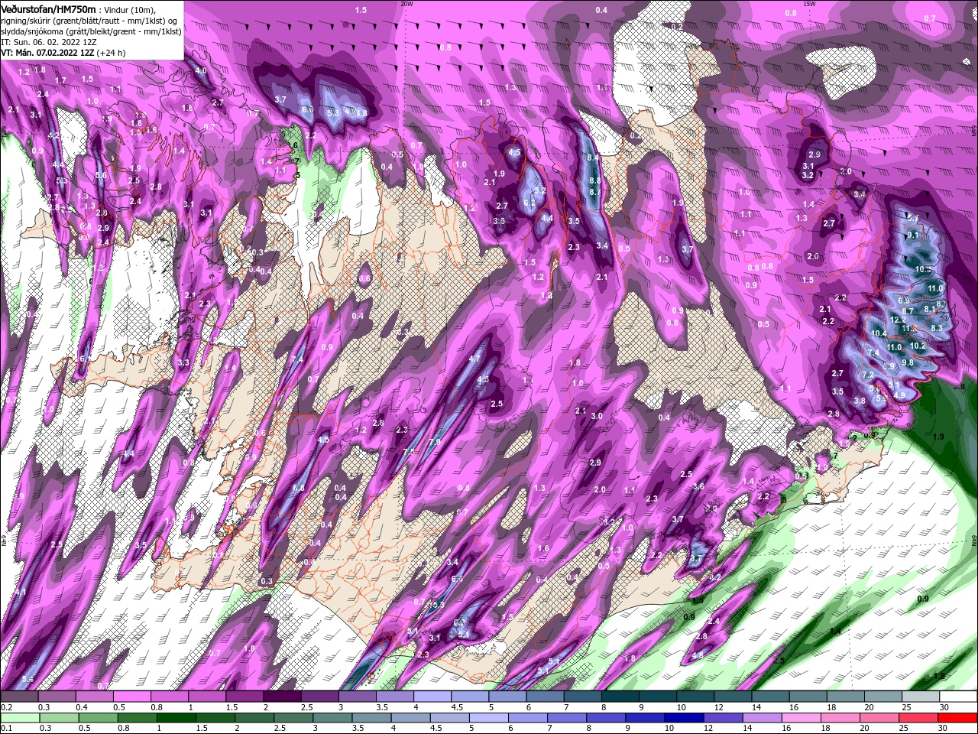978x734 pixels.
Task: Click the 9.8 snowfall value on map
Action: [908, 362]
